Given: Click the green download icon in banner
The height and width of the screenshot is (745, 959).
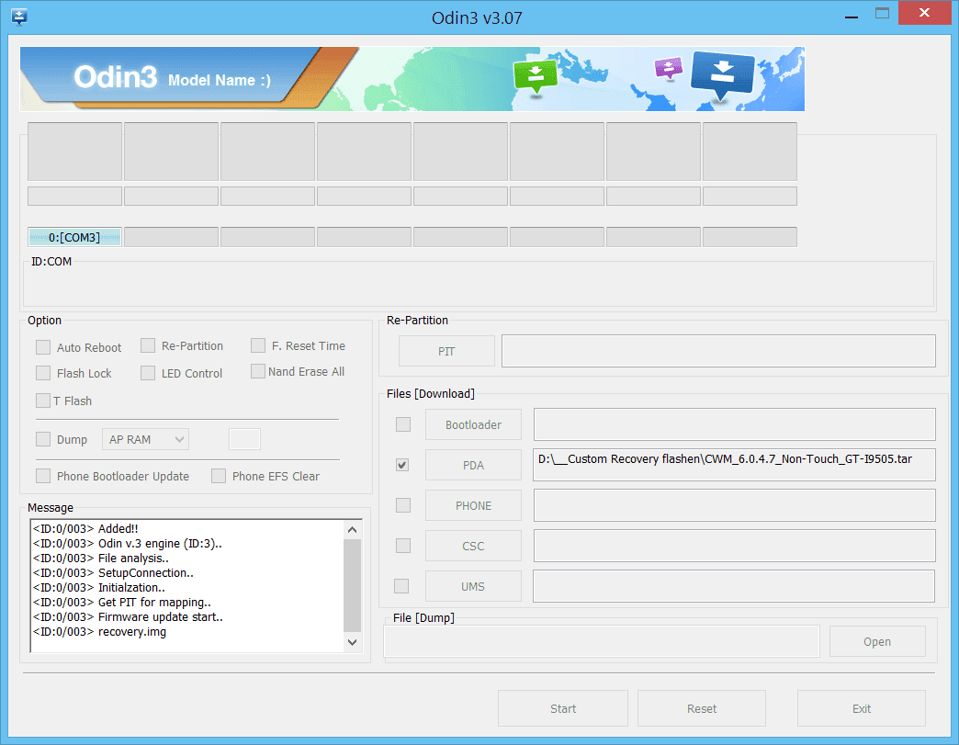Looking at the screenshot, I should coord(536,76).
